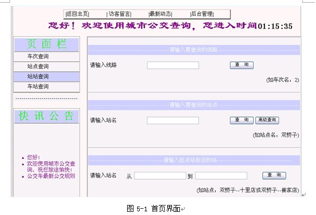Click the 请输入线路 text field
This screenshot has width=316, height=215.
[173, 65]
